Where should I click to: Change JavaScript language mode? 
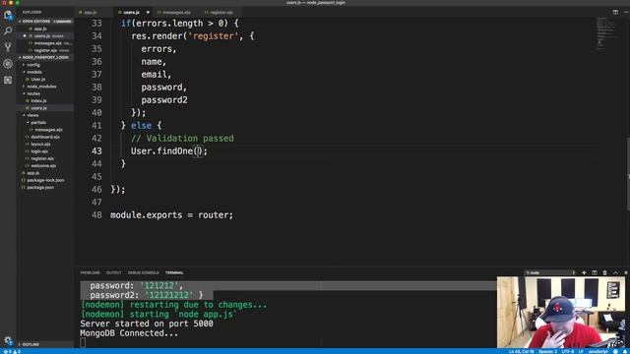point(598,352)
